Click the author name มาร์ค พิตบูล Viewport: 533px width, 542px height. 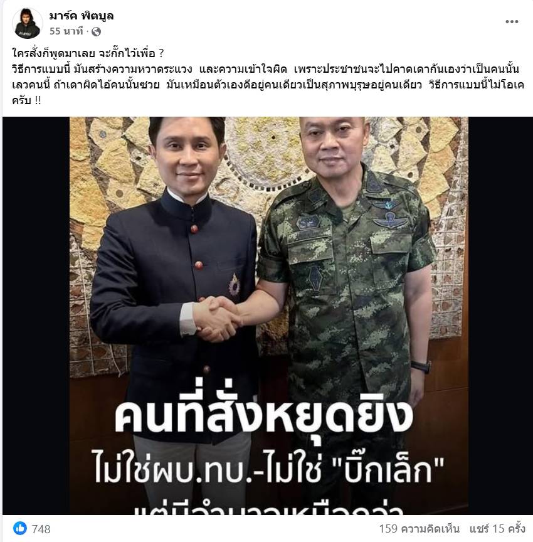(x=81, y=16)
